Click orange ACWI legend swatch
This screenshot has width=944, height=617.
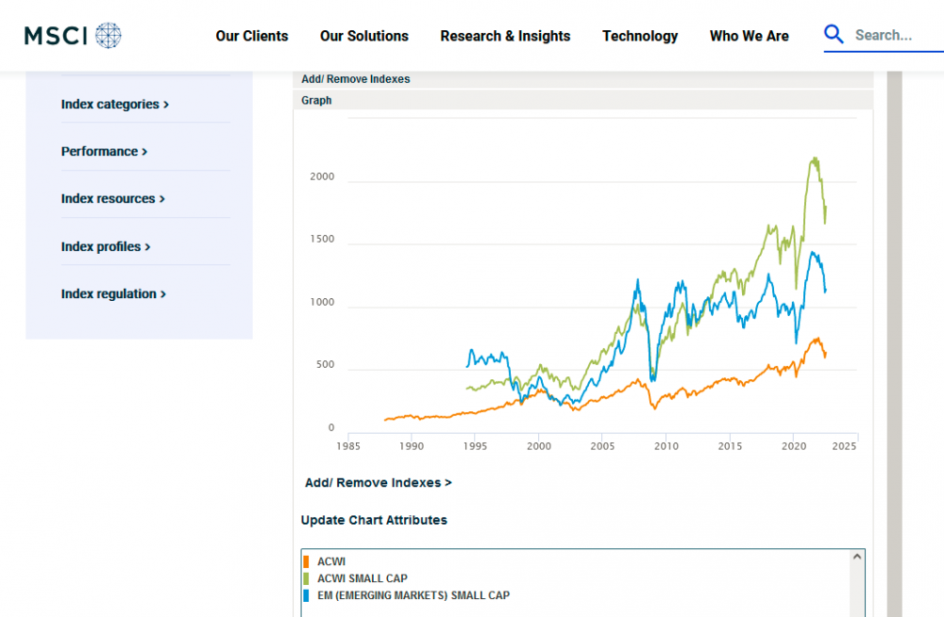[x=307, y=561]
